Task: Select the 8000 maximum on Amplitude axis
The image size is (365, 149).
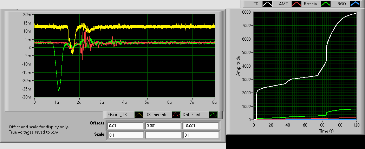Action: pos(246,12)
